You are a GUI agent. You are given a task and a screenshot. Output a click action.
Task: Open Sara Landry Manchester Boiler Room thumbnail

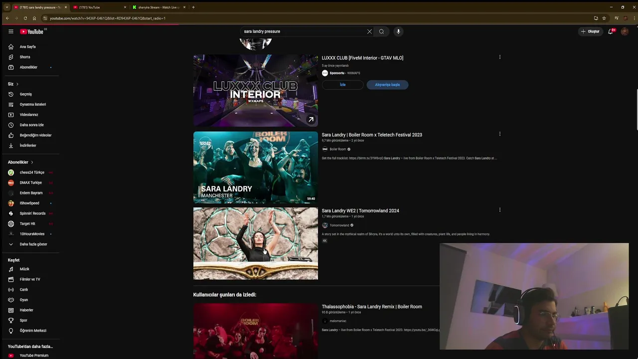pos(256,167)
